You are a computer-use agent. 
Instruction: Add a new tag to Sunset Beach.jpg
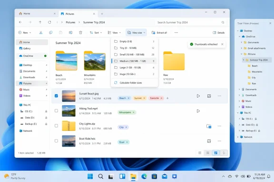pos(167,98)
